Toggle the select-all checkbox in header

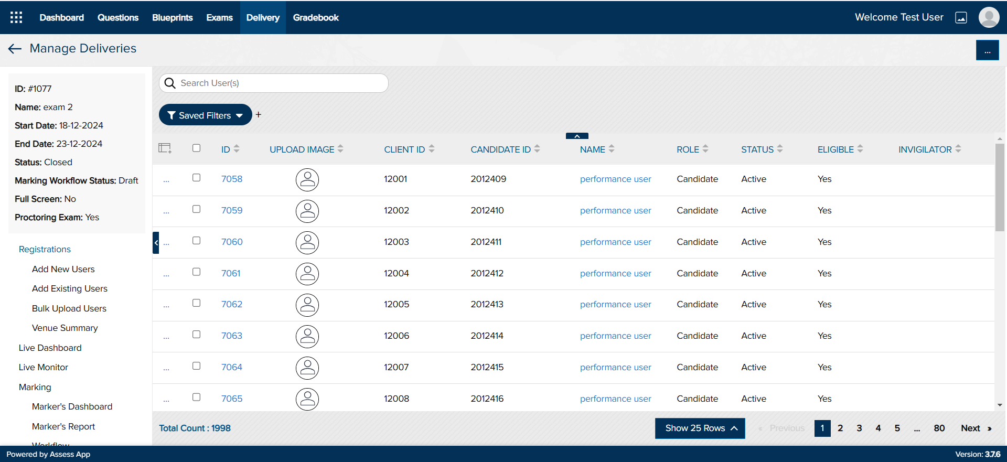pos(197,148)
